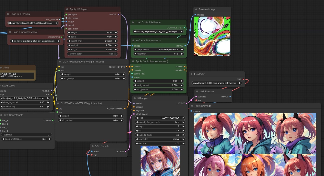Click the KSampler node's collapse dot
This screenshot has height=176, width=324.
click(x=135, y=98)
